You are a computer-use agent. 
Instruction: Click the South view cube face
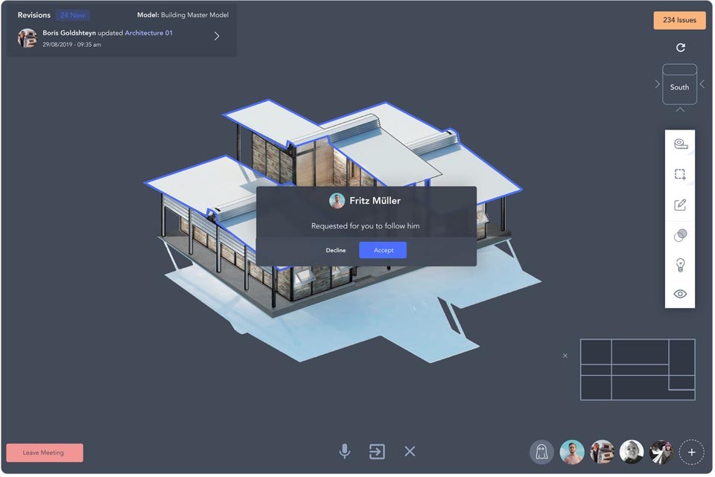coord(679,88)
